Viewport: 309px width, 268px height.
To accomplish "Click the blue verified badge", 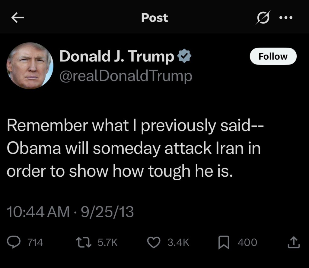I will click(184, 56).
